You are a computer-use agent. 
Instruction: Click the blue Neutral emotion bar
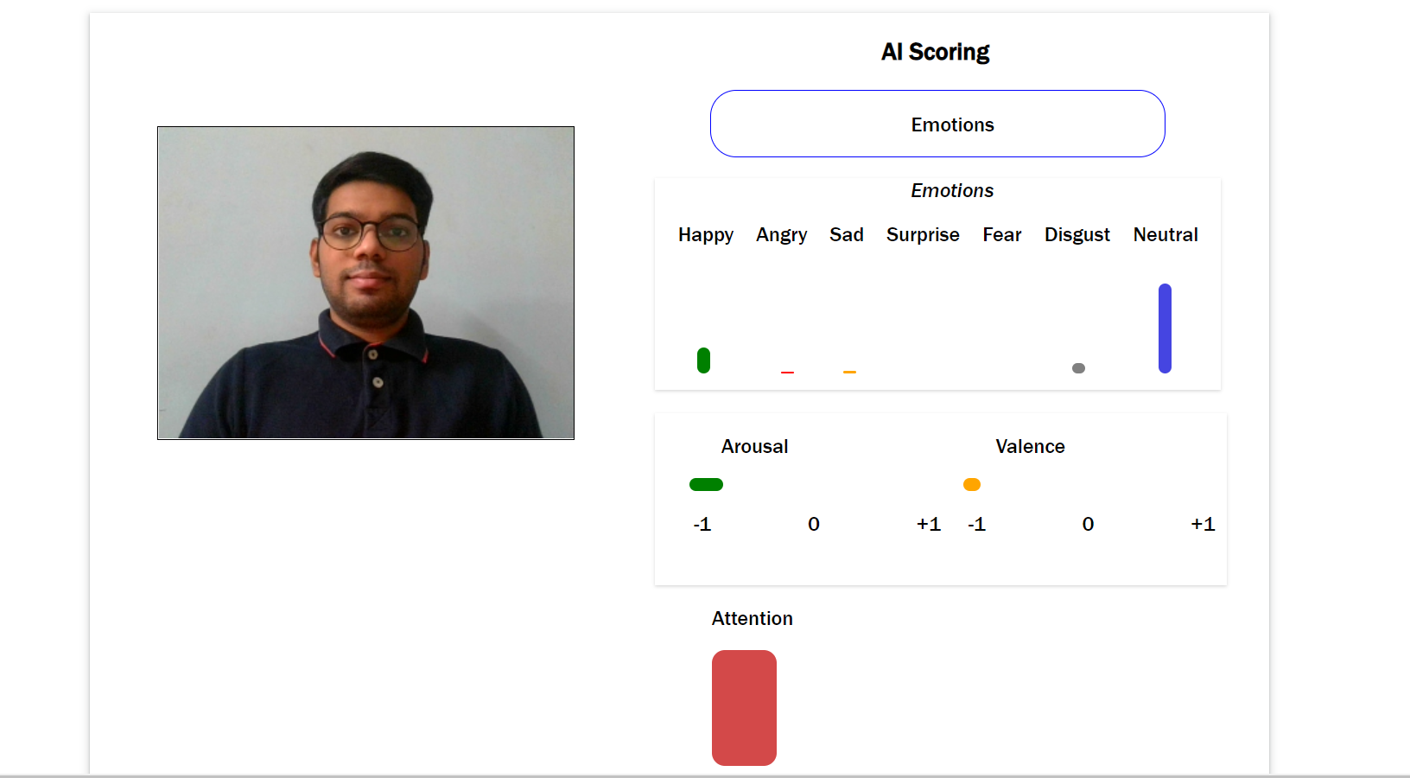click(1165, 328)
